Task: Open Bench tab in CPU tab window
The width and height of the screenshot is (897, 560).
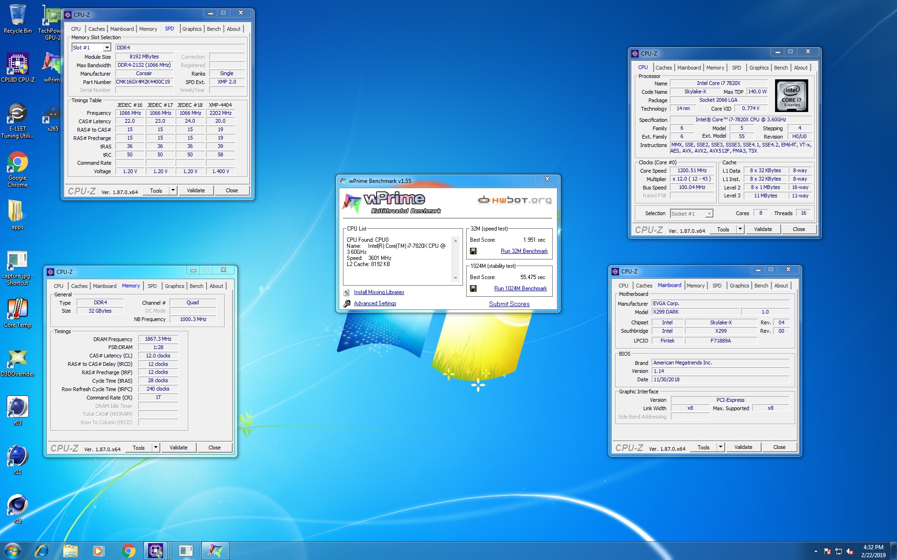Action: pos(781,68)
